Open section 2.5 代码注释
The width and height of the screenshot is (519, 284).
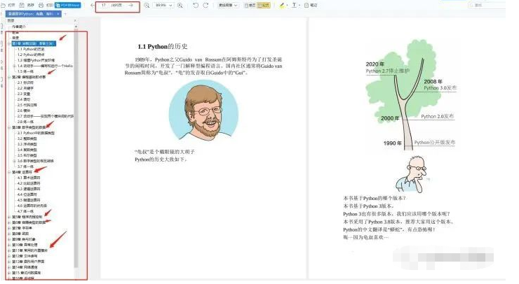click(x=27, y=105)
